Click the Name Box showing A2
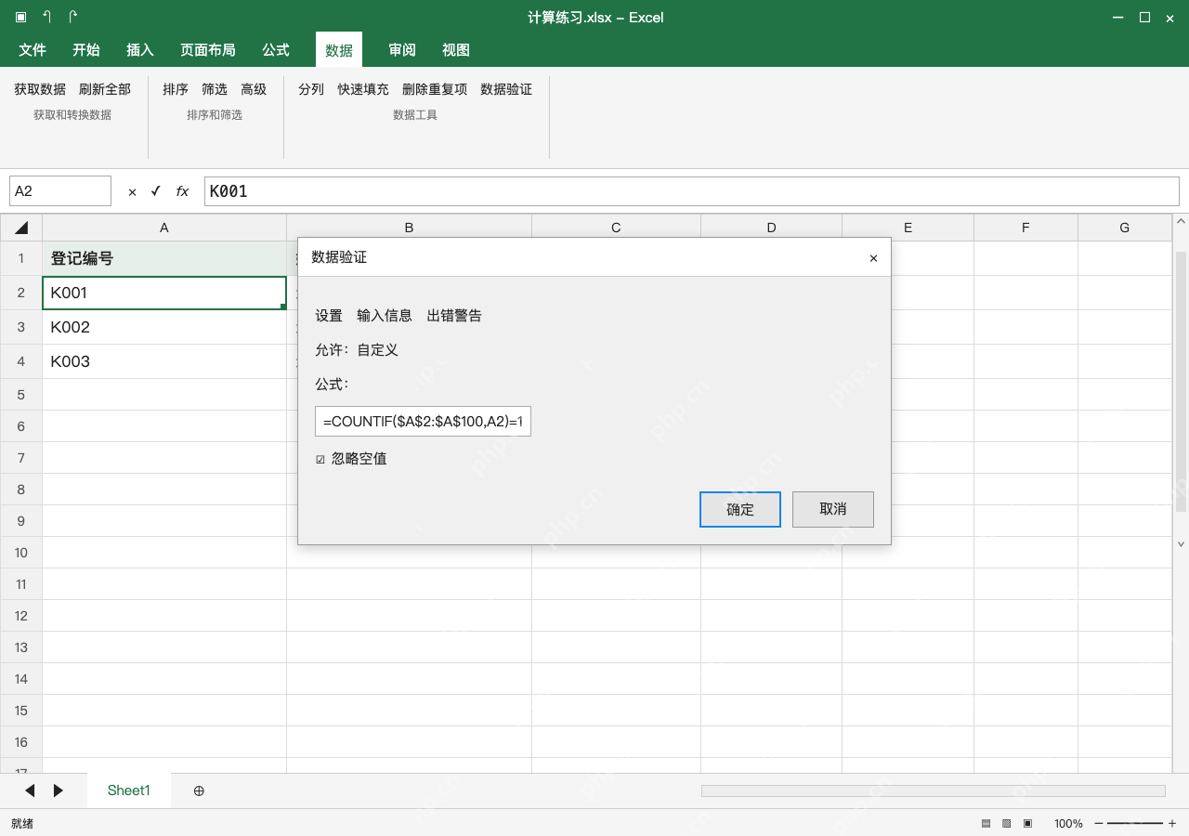Viewport: 1189px width, 836px height. 60,191
